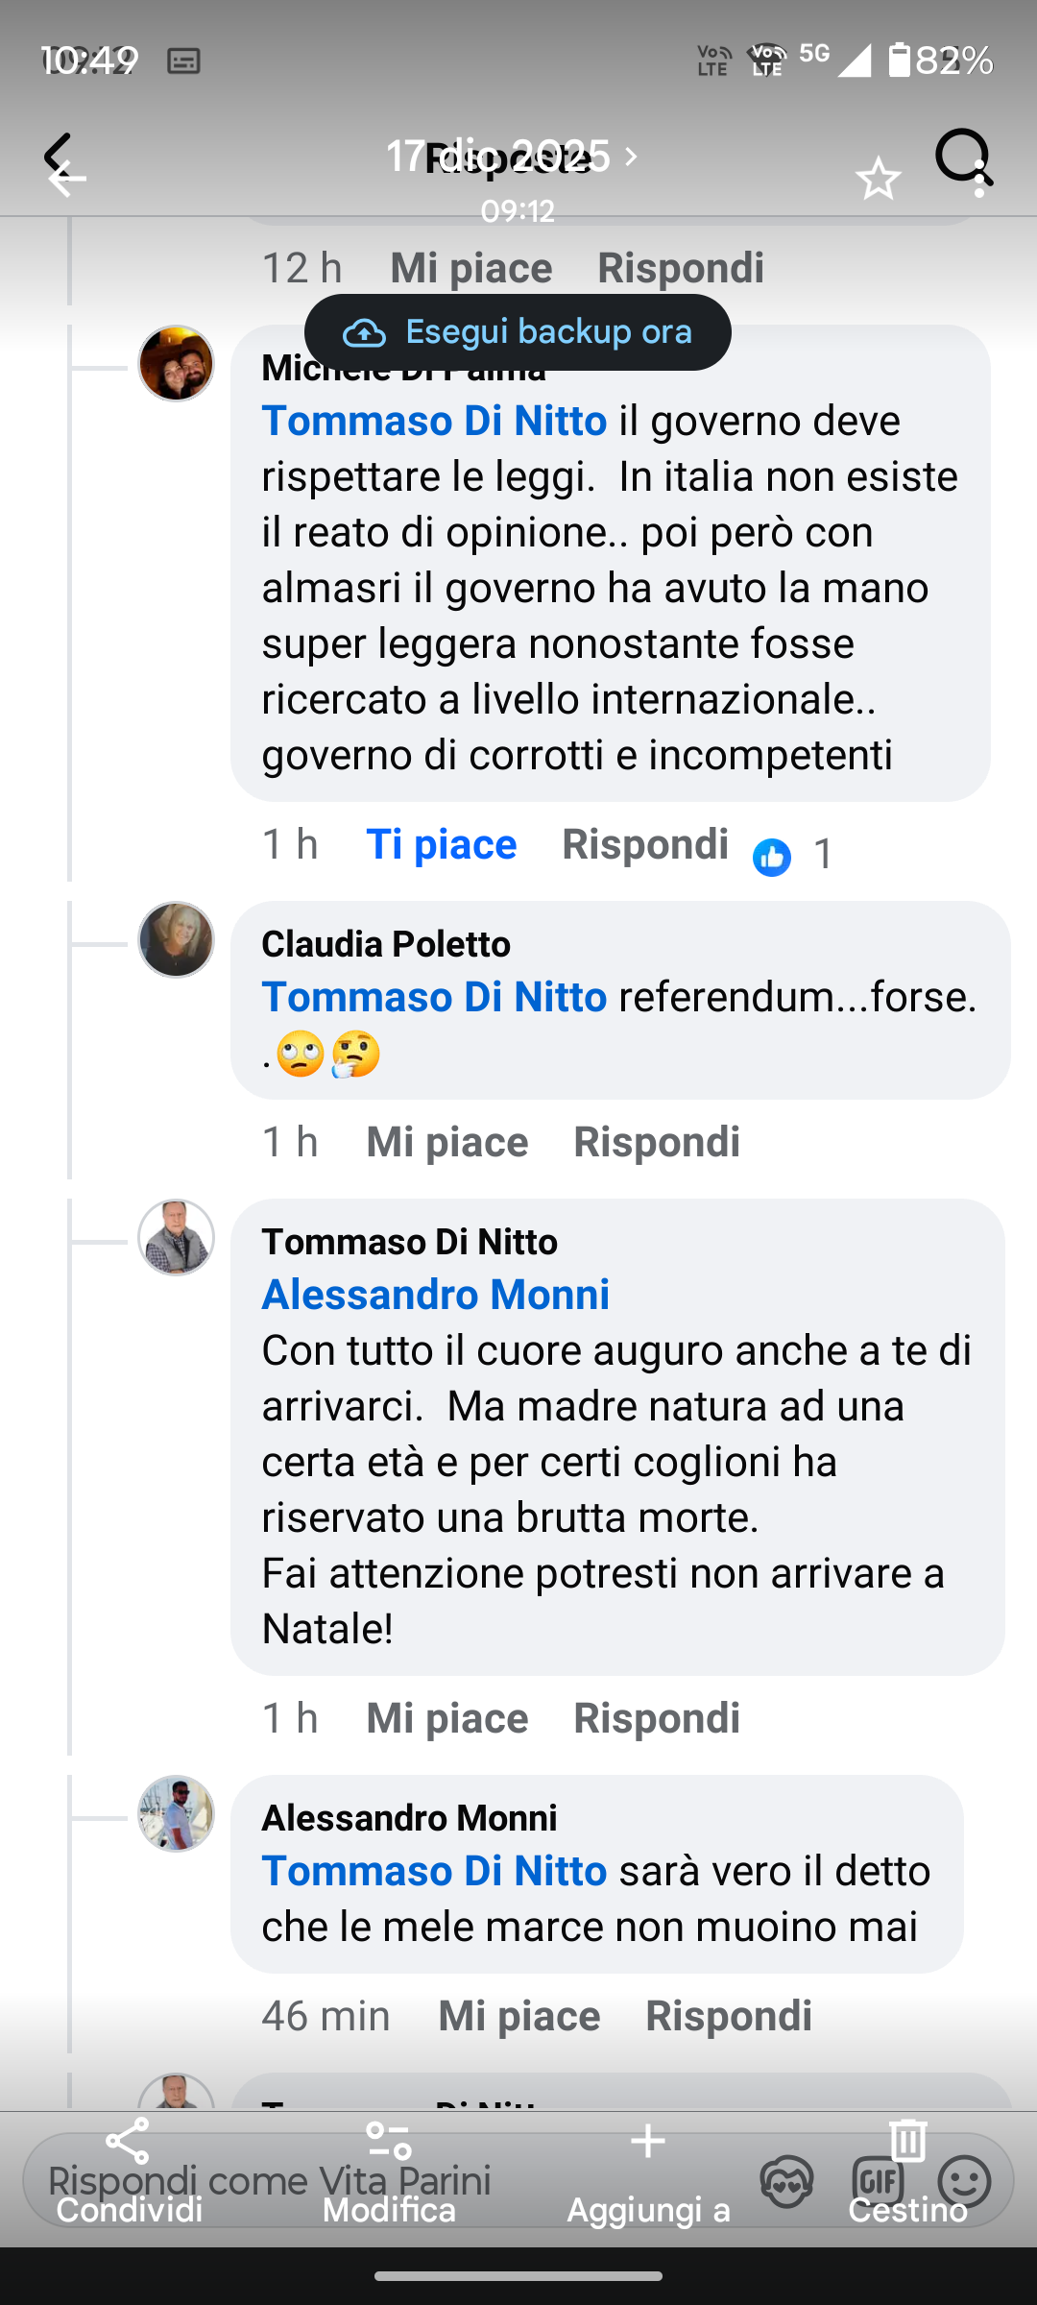Open Claudia Poletto's profile picture

pos(176,939)
